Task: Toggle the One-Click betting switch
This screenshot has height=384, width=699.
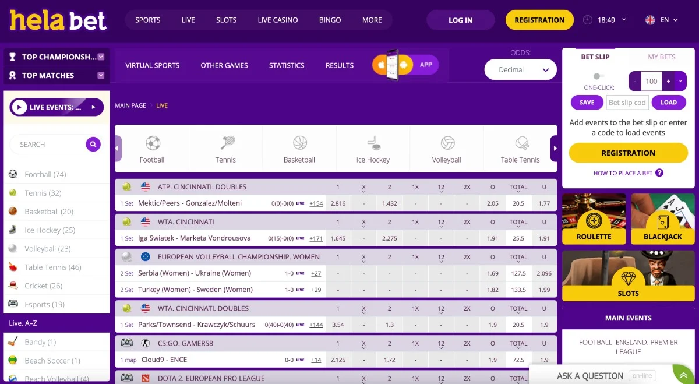Action: point(599,76)
